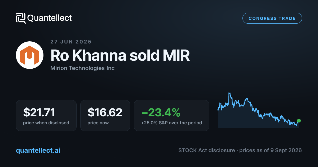This screenshot has width=318, height=167.
Task: Click the Quantellect brand name text
Action: click(x=50, y=18)
